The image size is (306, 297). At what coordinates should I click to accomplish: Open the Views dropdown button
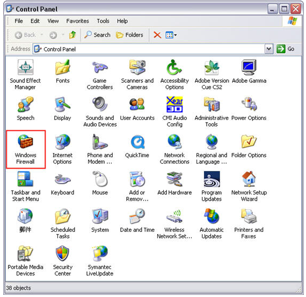click(171, 35)
